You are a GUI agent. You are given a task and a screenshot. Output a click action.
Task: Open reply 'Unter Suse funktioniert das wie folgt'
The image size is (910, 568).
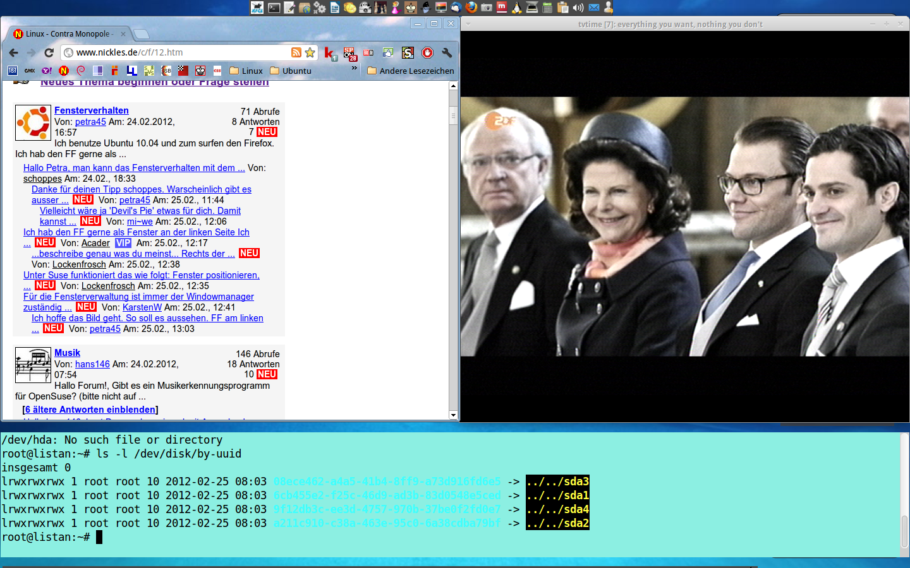click(x=142, y=275)
